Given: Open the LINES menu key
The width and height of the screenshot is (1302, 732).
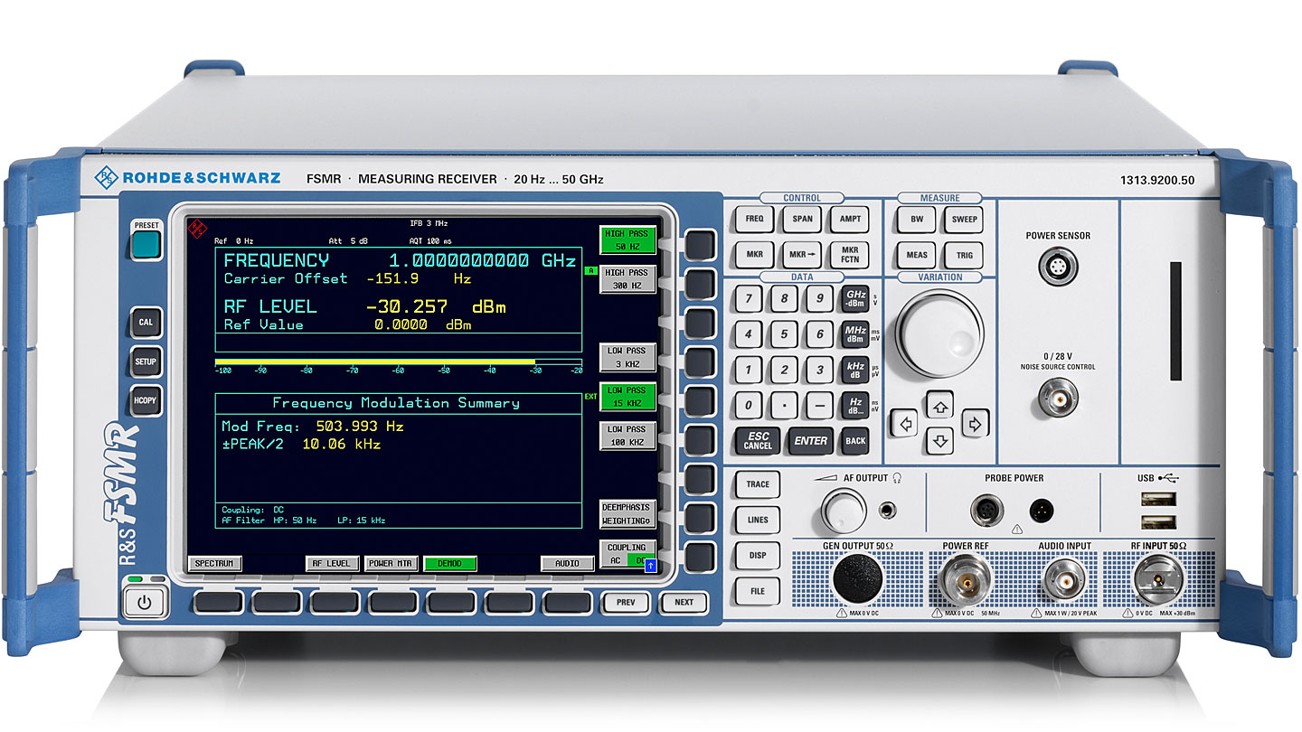Looking at the screenshot, I should [758, 520].
